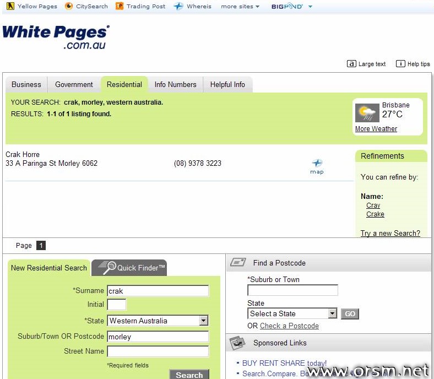Click the Yellow Pages icon
434x379 pixels.
[x=10, y=6]
